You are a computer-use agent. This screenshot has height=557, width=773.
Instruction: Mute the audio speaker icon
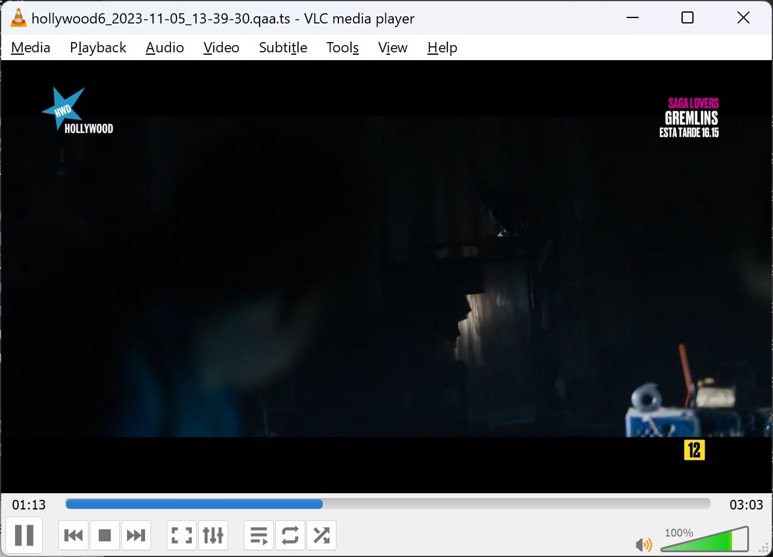[x=644, y=545]
